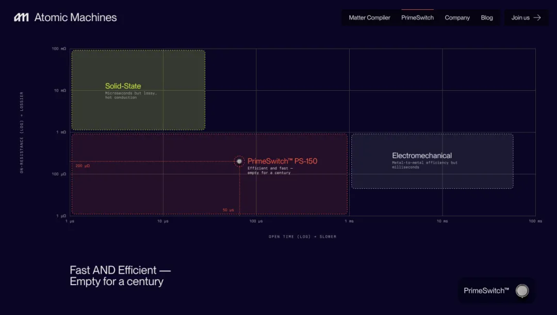
Task: Click the 100 µs x-axis tick label
Action: (256, 221)
